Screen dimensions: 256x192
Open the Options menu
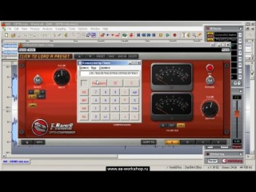click(83, 29)
